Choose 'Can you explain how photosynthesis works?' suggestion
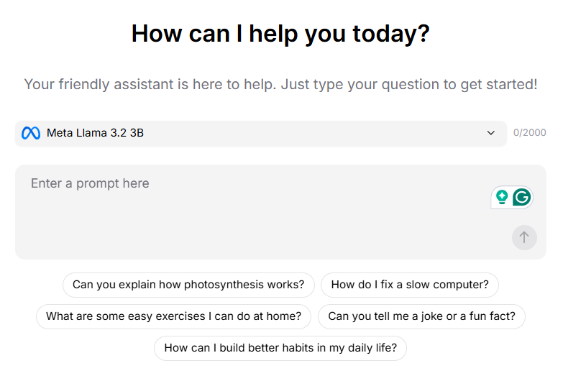Viewport: 563px width, 376px height. (188, 285)
